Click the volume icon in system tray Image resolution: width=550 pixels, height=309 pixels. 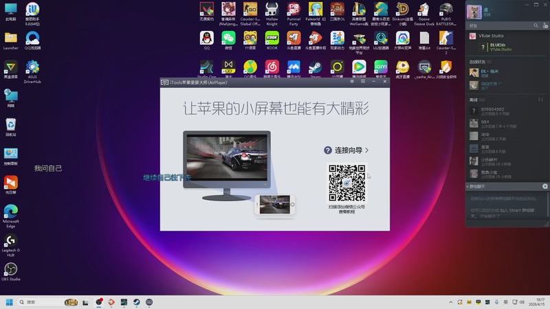(x=522, y=302)
